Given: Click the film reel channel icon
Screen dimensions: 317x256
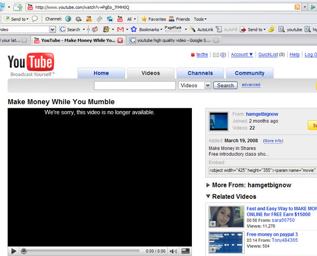Looking at the screenshot, I should [x=79, y=19].
